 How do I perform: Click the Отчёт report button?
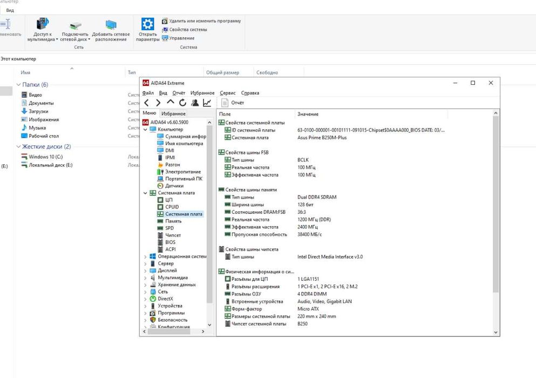pyautogui.click(x=233, y=103)
